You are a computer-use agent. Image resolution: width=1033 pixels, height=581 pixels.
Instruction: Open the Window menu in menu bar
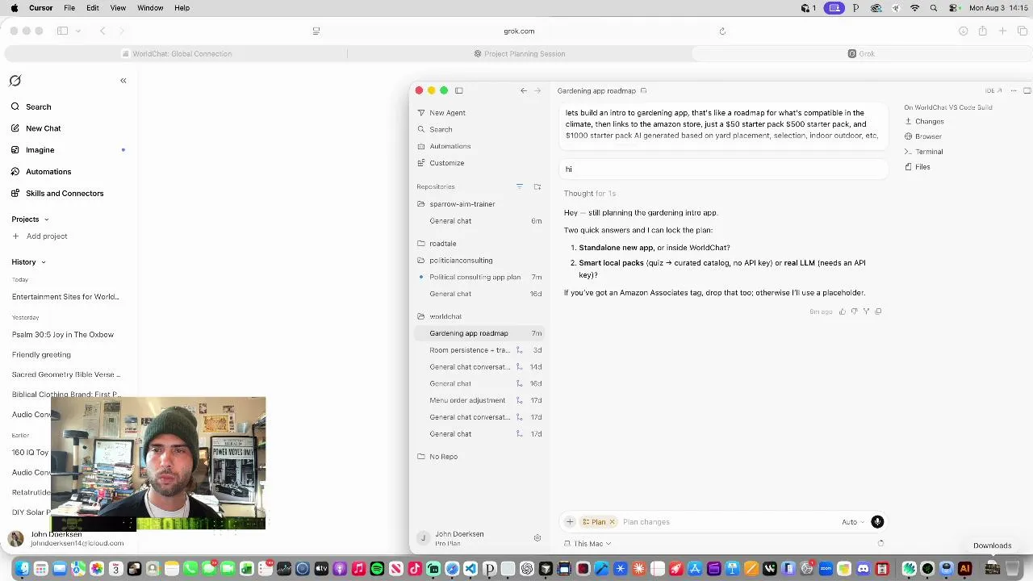150,8
